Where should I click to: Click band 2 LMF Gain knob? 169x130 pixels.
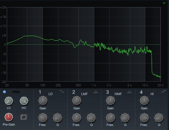[x=77, y=101]
